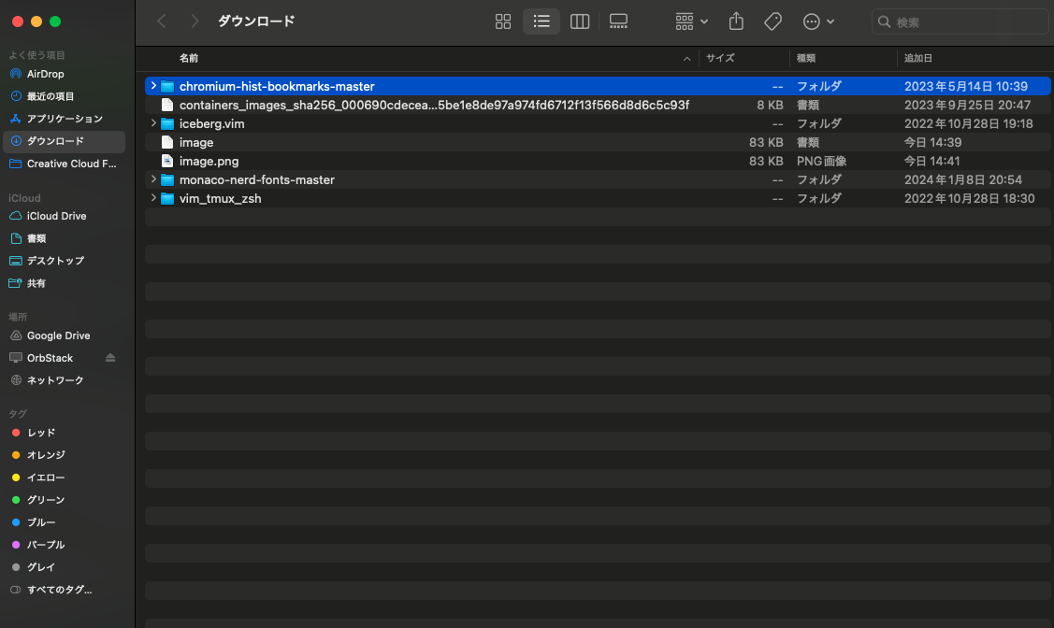
Task: Click inside the search field
Action: click(960, 21)
